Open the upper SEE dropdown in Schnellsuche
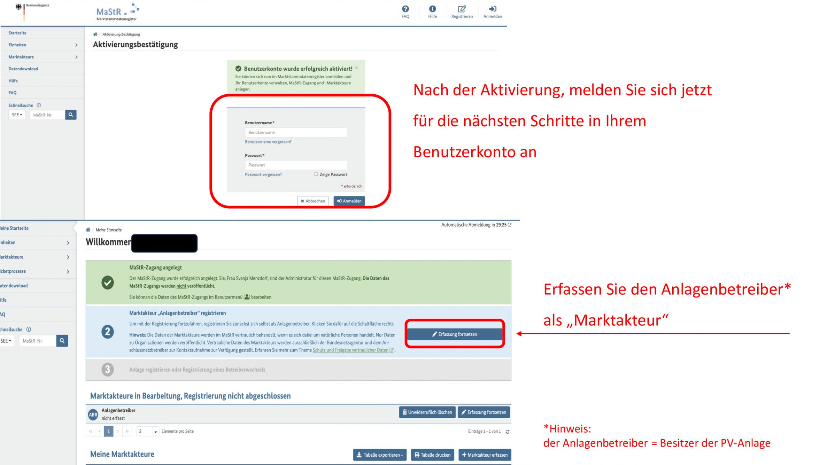The width and height of the screenshot is (827, 465). (17, 115)
